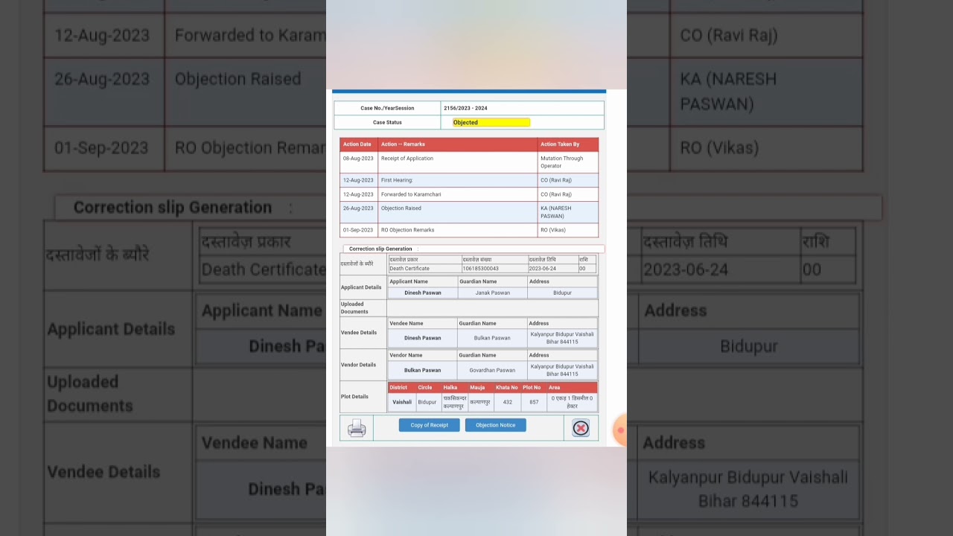
Task: Select case number 2156/2023 - 2024
Action: click(466, 108)
